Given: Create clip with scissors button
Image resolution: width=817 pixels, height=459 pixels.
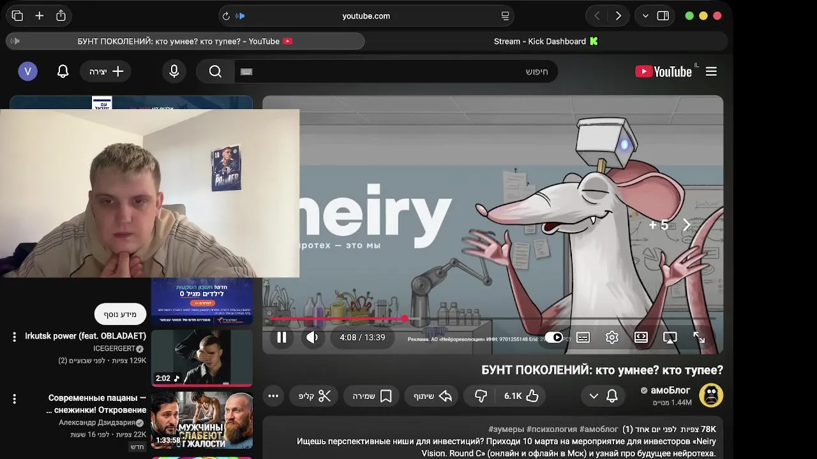Looking at the screenshot, I should click(315, 396).
